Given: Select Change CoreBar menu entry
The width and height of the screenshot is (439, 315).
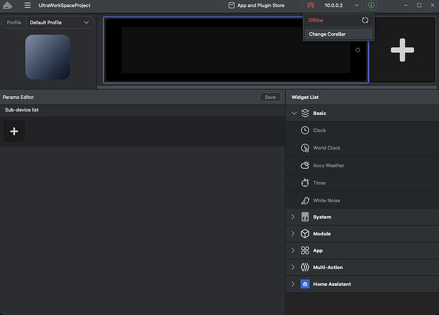Looking at the screenshot, I should tap(338, 34).
